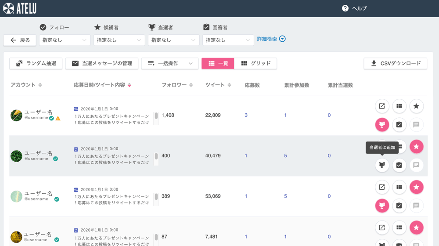Click avatar of the 1,408 followers user
The height and width of the screenshot is (246, 439).
pyautogui.click(x=16, y=115)
